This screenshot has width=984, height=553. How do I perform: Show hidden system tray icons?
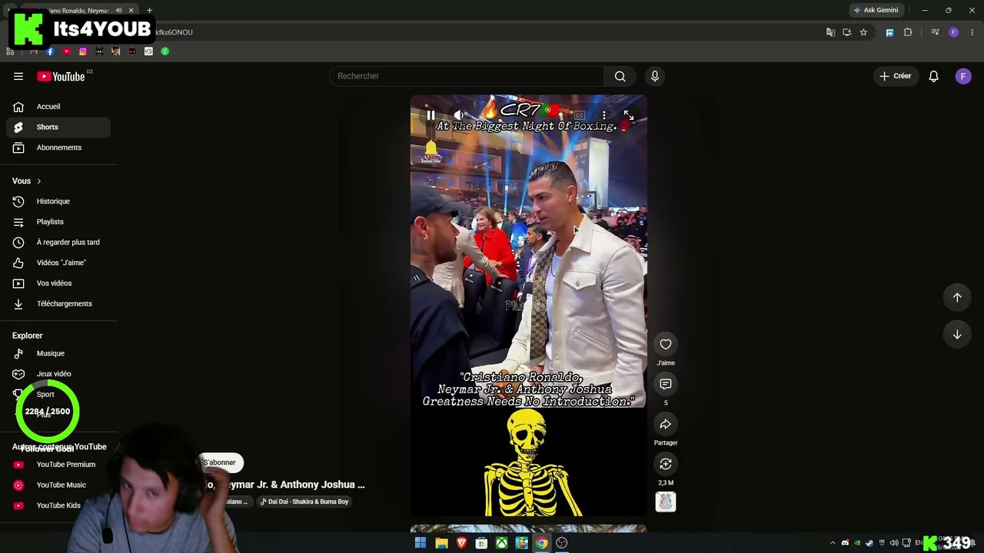pyautogui.click(x=833, y=543)
